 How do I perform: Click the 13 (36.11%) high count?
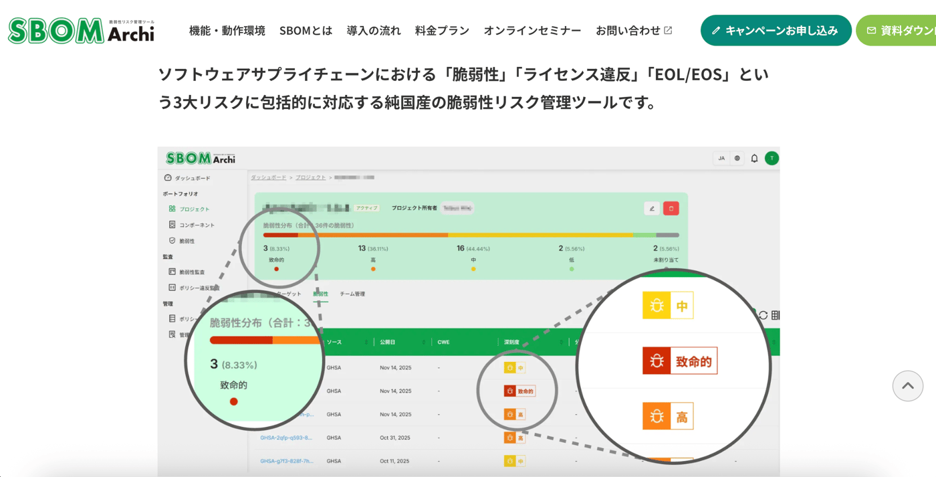tap(373, 248)
